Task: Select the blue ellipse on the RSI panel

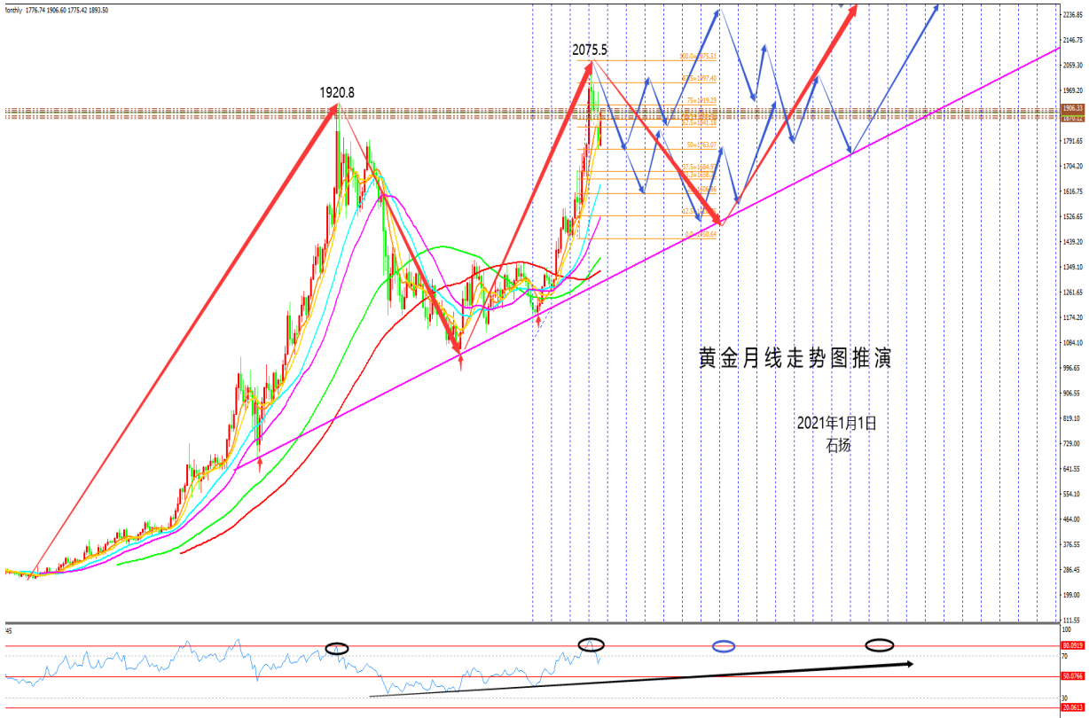Action: tap(724, 647)
